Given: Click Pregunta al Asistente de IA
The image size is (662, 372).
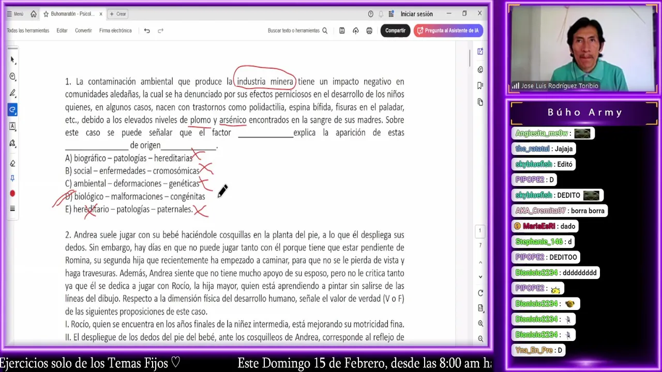Looking at the screenshot, I should click(448, 30).
